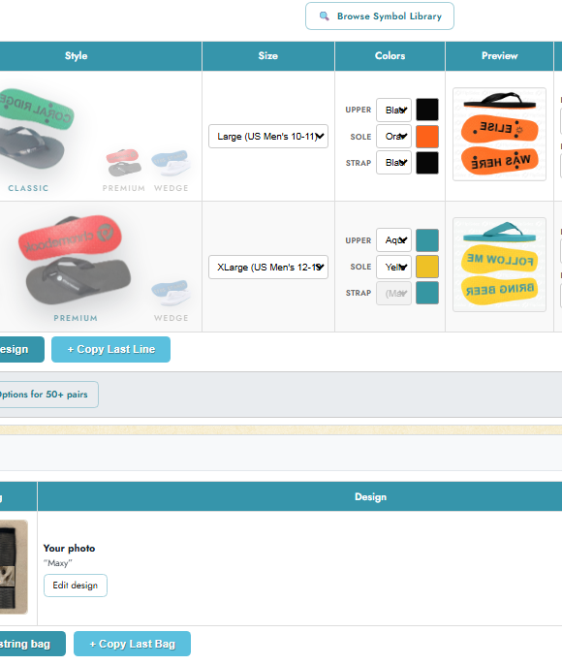This screenshot has height=665, width=562.
Task: Open yellow FOLLOW ME flip flop preview
Action: point(499,265)
